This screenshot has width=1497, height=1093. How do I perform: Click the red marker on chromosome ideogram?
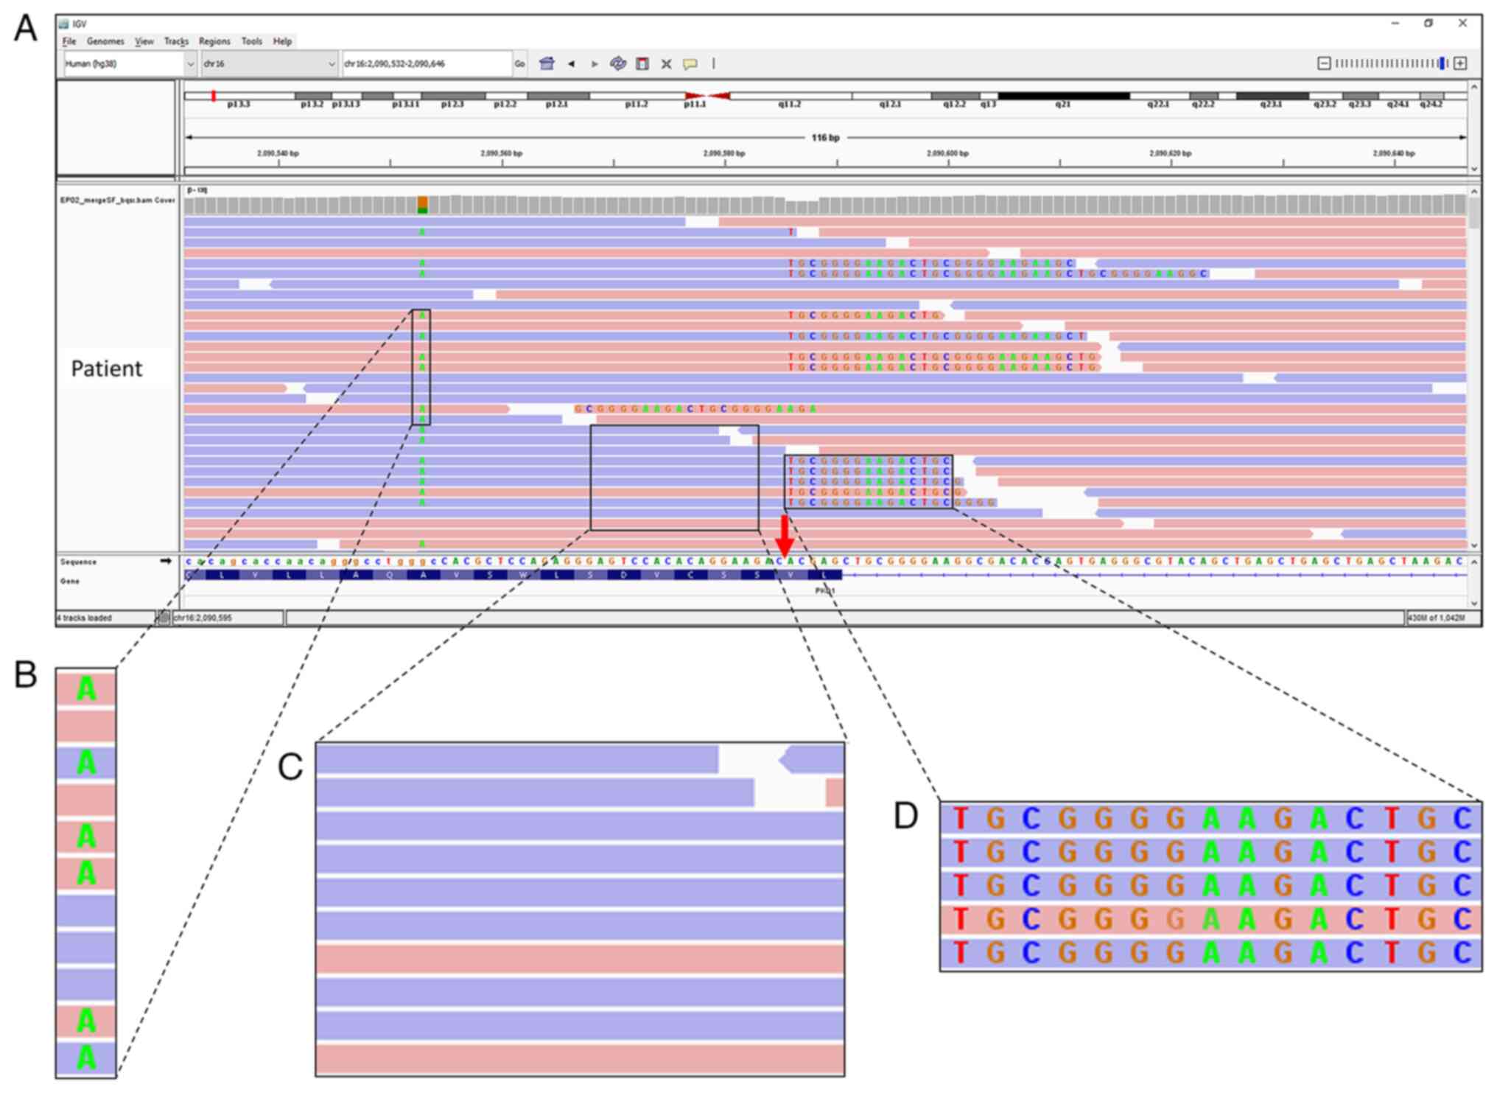(214, 96)
